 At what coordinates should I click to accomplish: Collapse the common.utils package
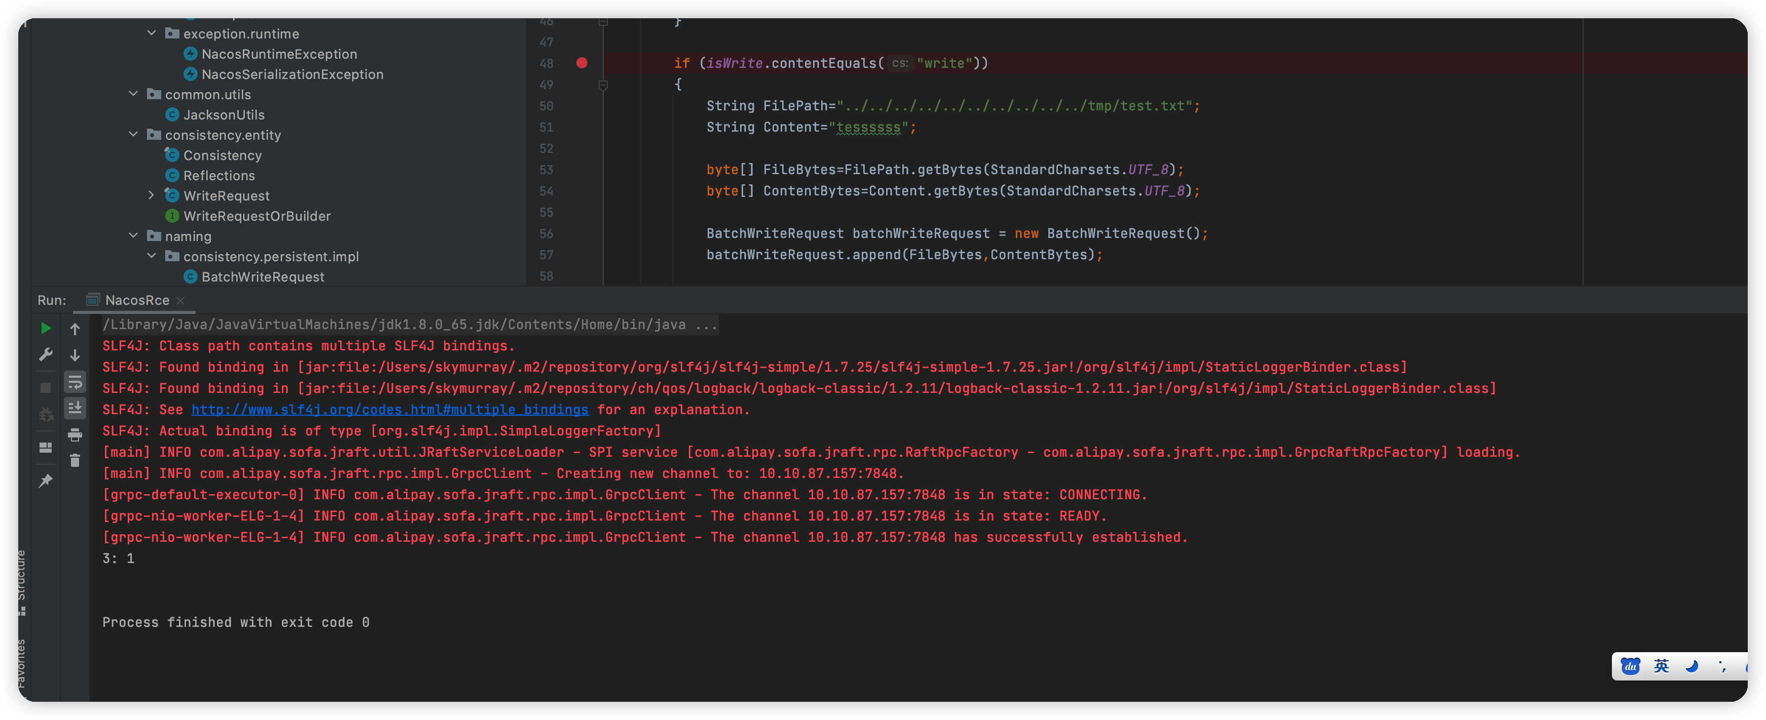[x=133, y=94]
